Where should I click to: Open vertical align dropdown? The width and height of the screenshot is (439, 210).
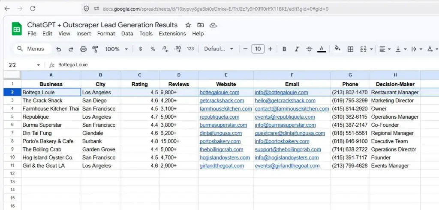(401, 49)
